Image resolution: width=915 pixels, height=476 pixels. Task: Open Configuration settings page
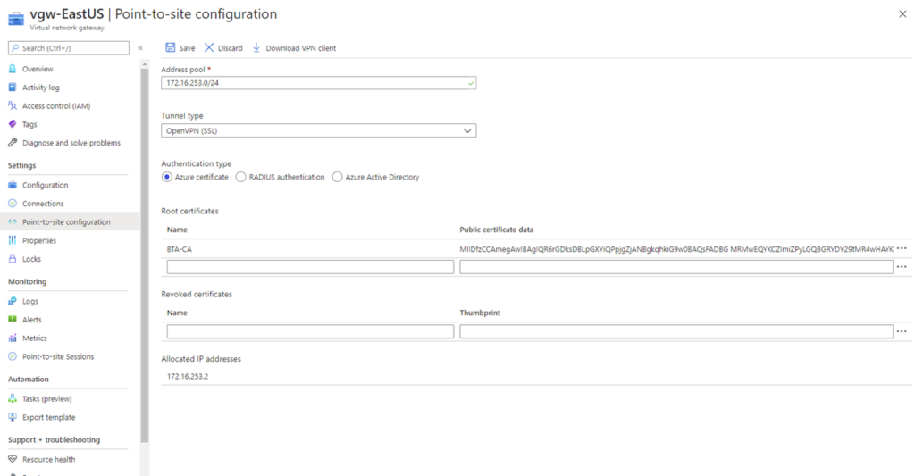coord(45,185)
